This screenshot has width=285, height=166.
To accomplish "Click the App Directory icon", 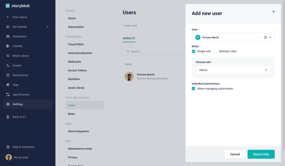I will (x=8, y=95).
